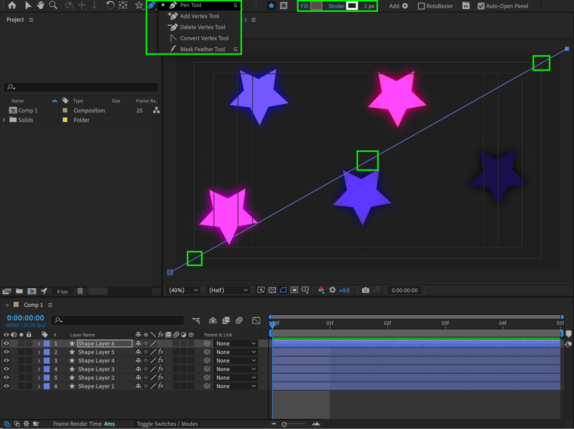Hide Shape Layer 1 with its eye icon

click(6, 386)
